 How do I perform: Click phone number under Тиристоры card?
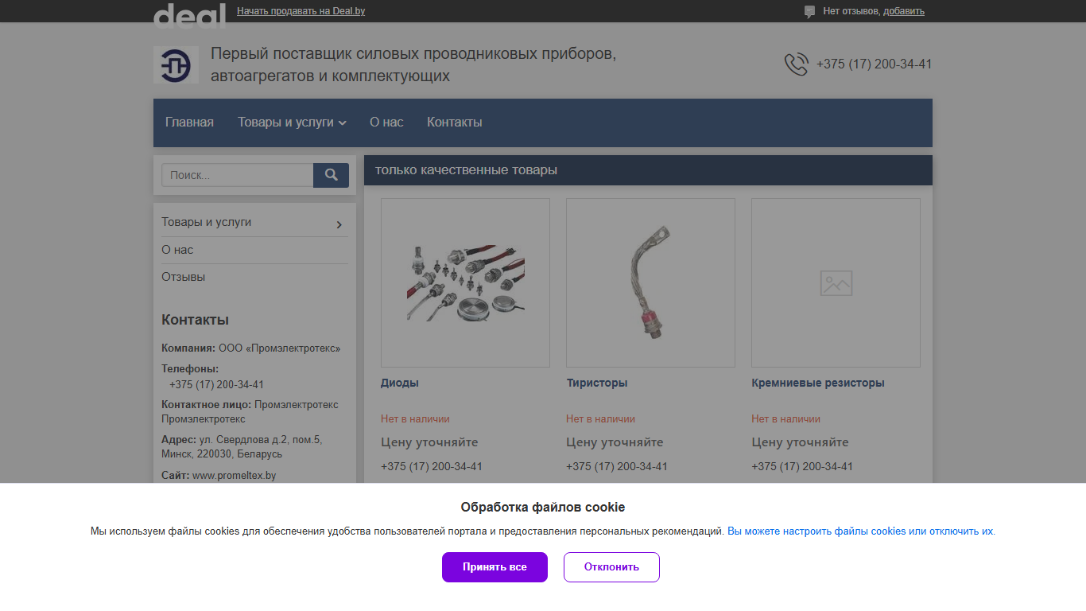click(617, 467)
